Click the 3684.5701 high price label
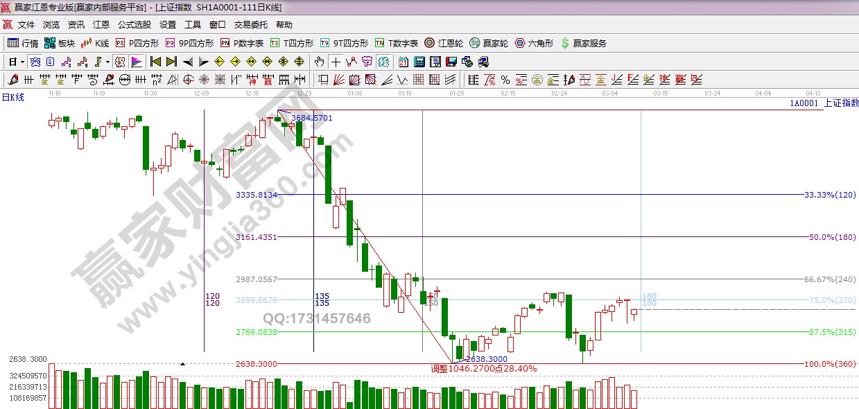This screenshot has height=409, width=859. pos(311,118)
